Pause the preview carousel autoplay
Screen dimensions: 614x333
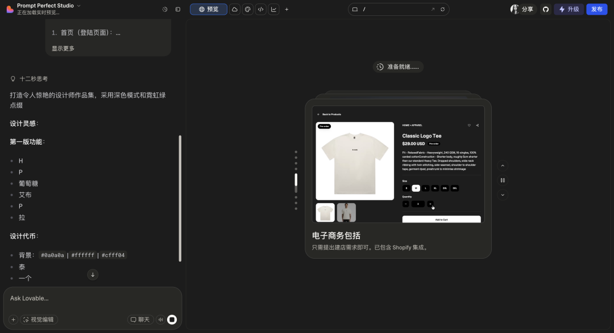[x=502, y=180]
